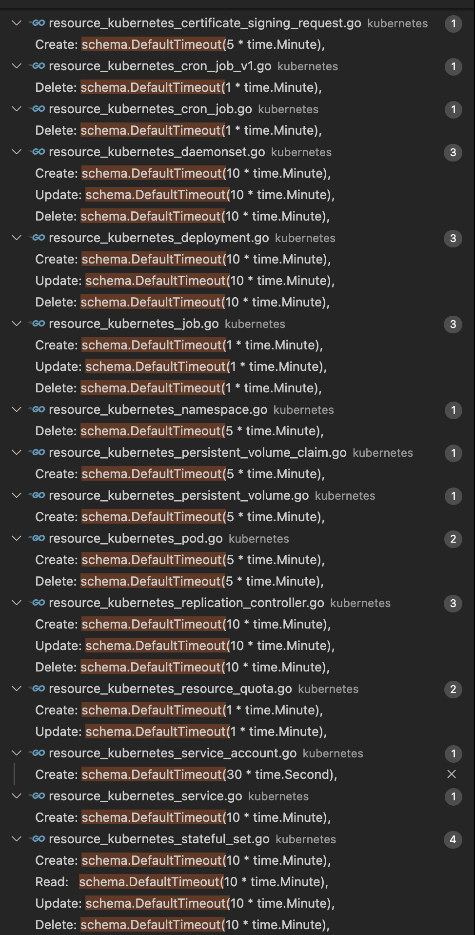
Task: Collapse resource_kubernetes_stateful_set.go results
Action: point(17,839)
